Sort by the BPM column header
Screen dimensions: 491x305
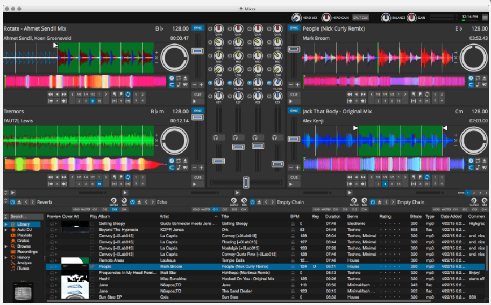click(x=295, y=216)
